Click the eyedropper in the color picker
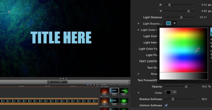The image size is (212, 110). [197, 50]
